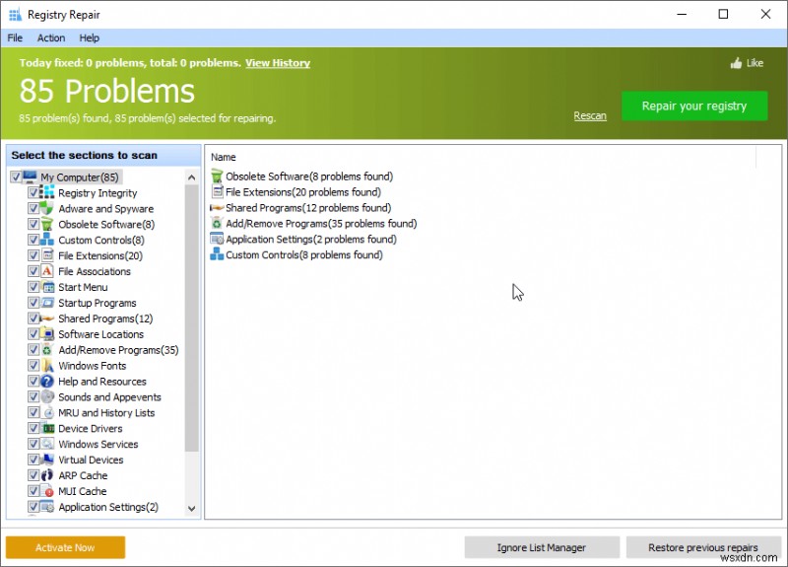
Task: Click the Help and Resources question mark icon
Action: pos(46,381)
